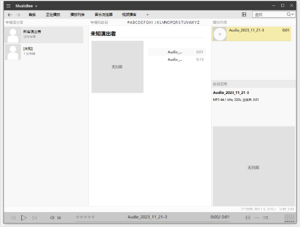Viewport: 300px width, 227px height.
Task: Click the 查找 search field
Action: (269, 15)
